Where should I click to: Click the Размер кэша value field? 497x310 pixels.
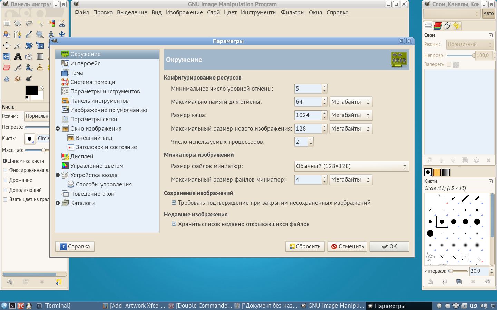click(308, 115)
